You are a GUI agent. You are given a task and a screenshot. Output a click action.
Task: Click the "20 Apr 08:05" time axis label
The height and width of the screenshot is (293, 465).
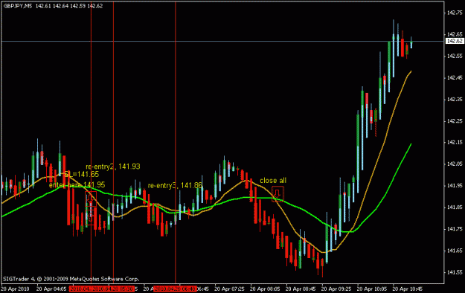pos(265,289)
